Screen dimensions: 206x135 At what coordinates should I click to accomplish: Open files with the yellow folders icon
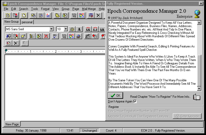click(x=57, y=15)
